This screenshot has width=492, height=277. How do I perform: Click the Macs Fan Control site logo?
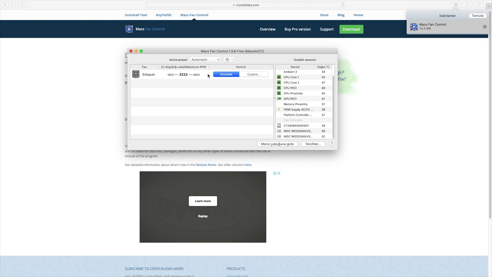tap(129, 29)
